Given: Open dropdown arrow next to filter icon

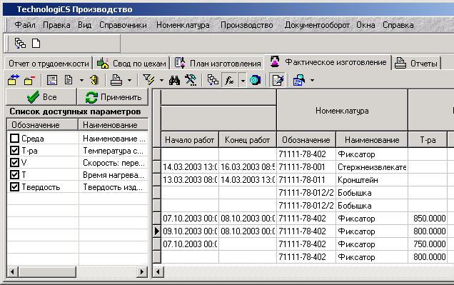Looking at the screenshot, I should [x=161, y=81].
